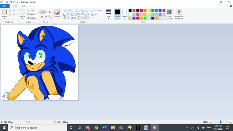This screenshot has height=131, width=233.
Task: Click Save icon in quick access toolbar
Action: click(7, 2)
